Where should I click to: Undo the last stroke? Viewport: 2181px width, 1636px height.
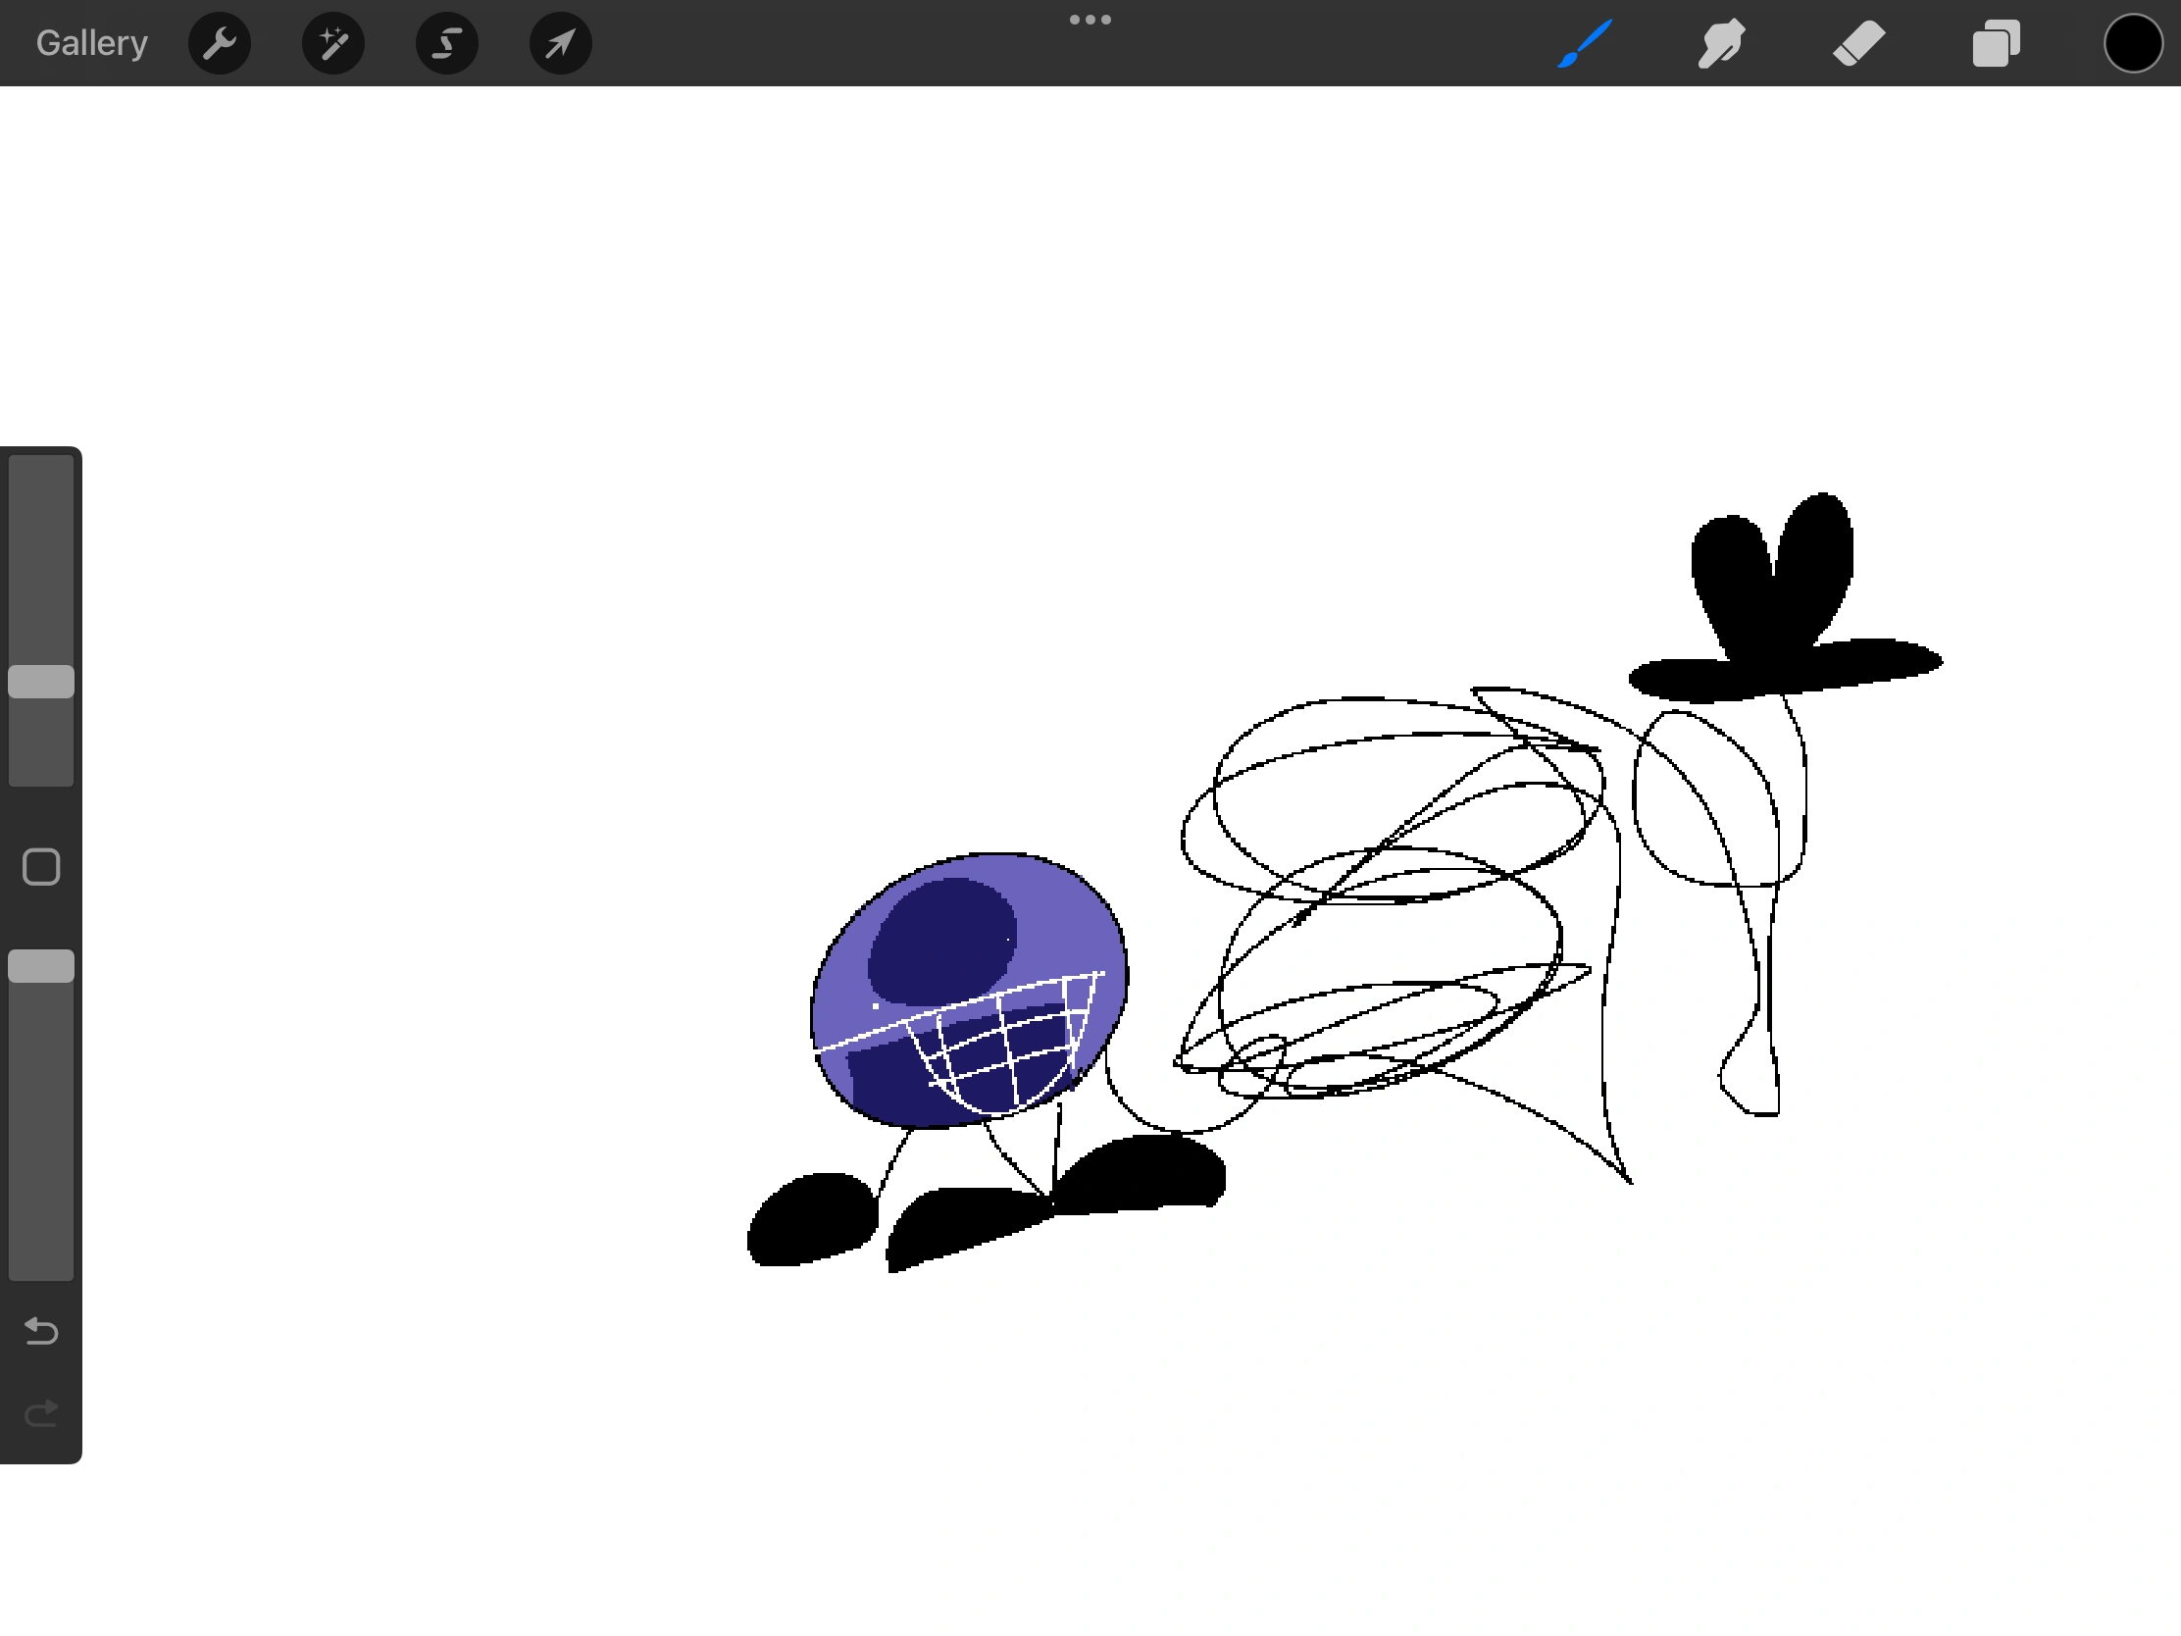coord(41,1331)
